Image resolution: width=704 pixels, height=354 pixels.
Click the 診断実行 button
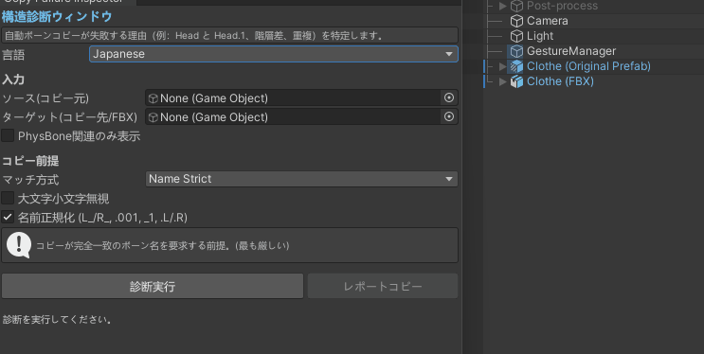click(153, 286)
